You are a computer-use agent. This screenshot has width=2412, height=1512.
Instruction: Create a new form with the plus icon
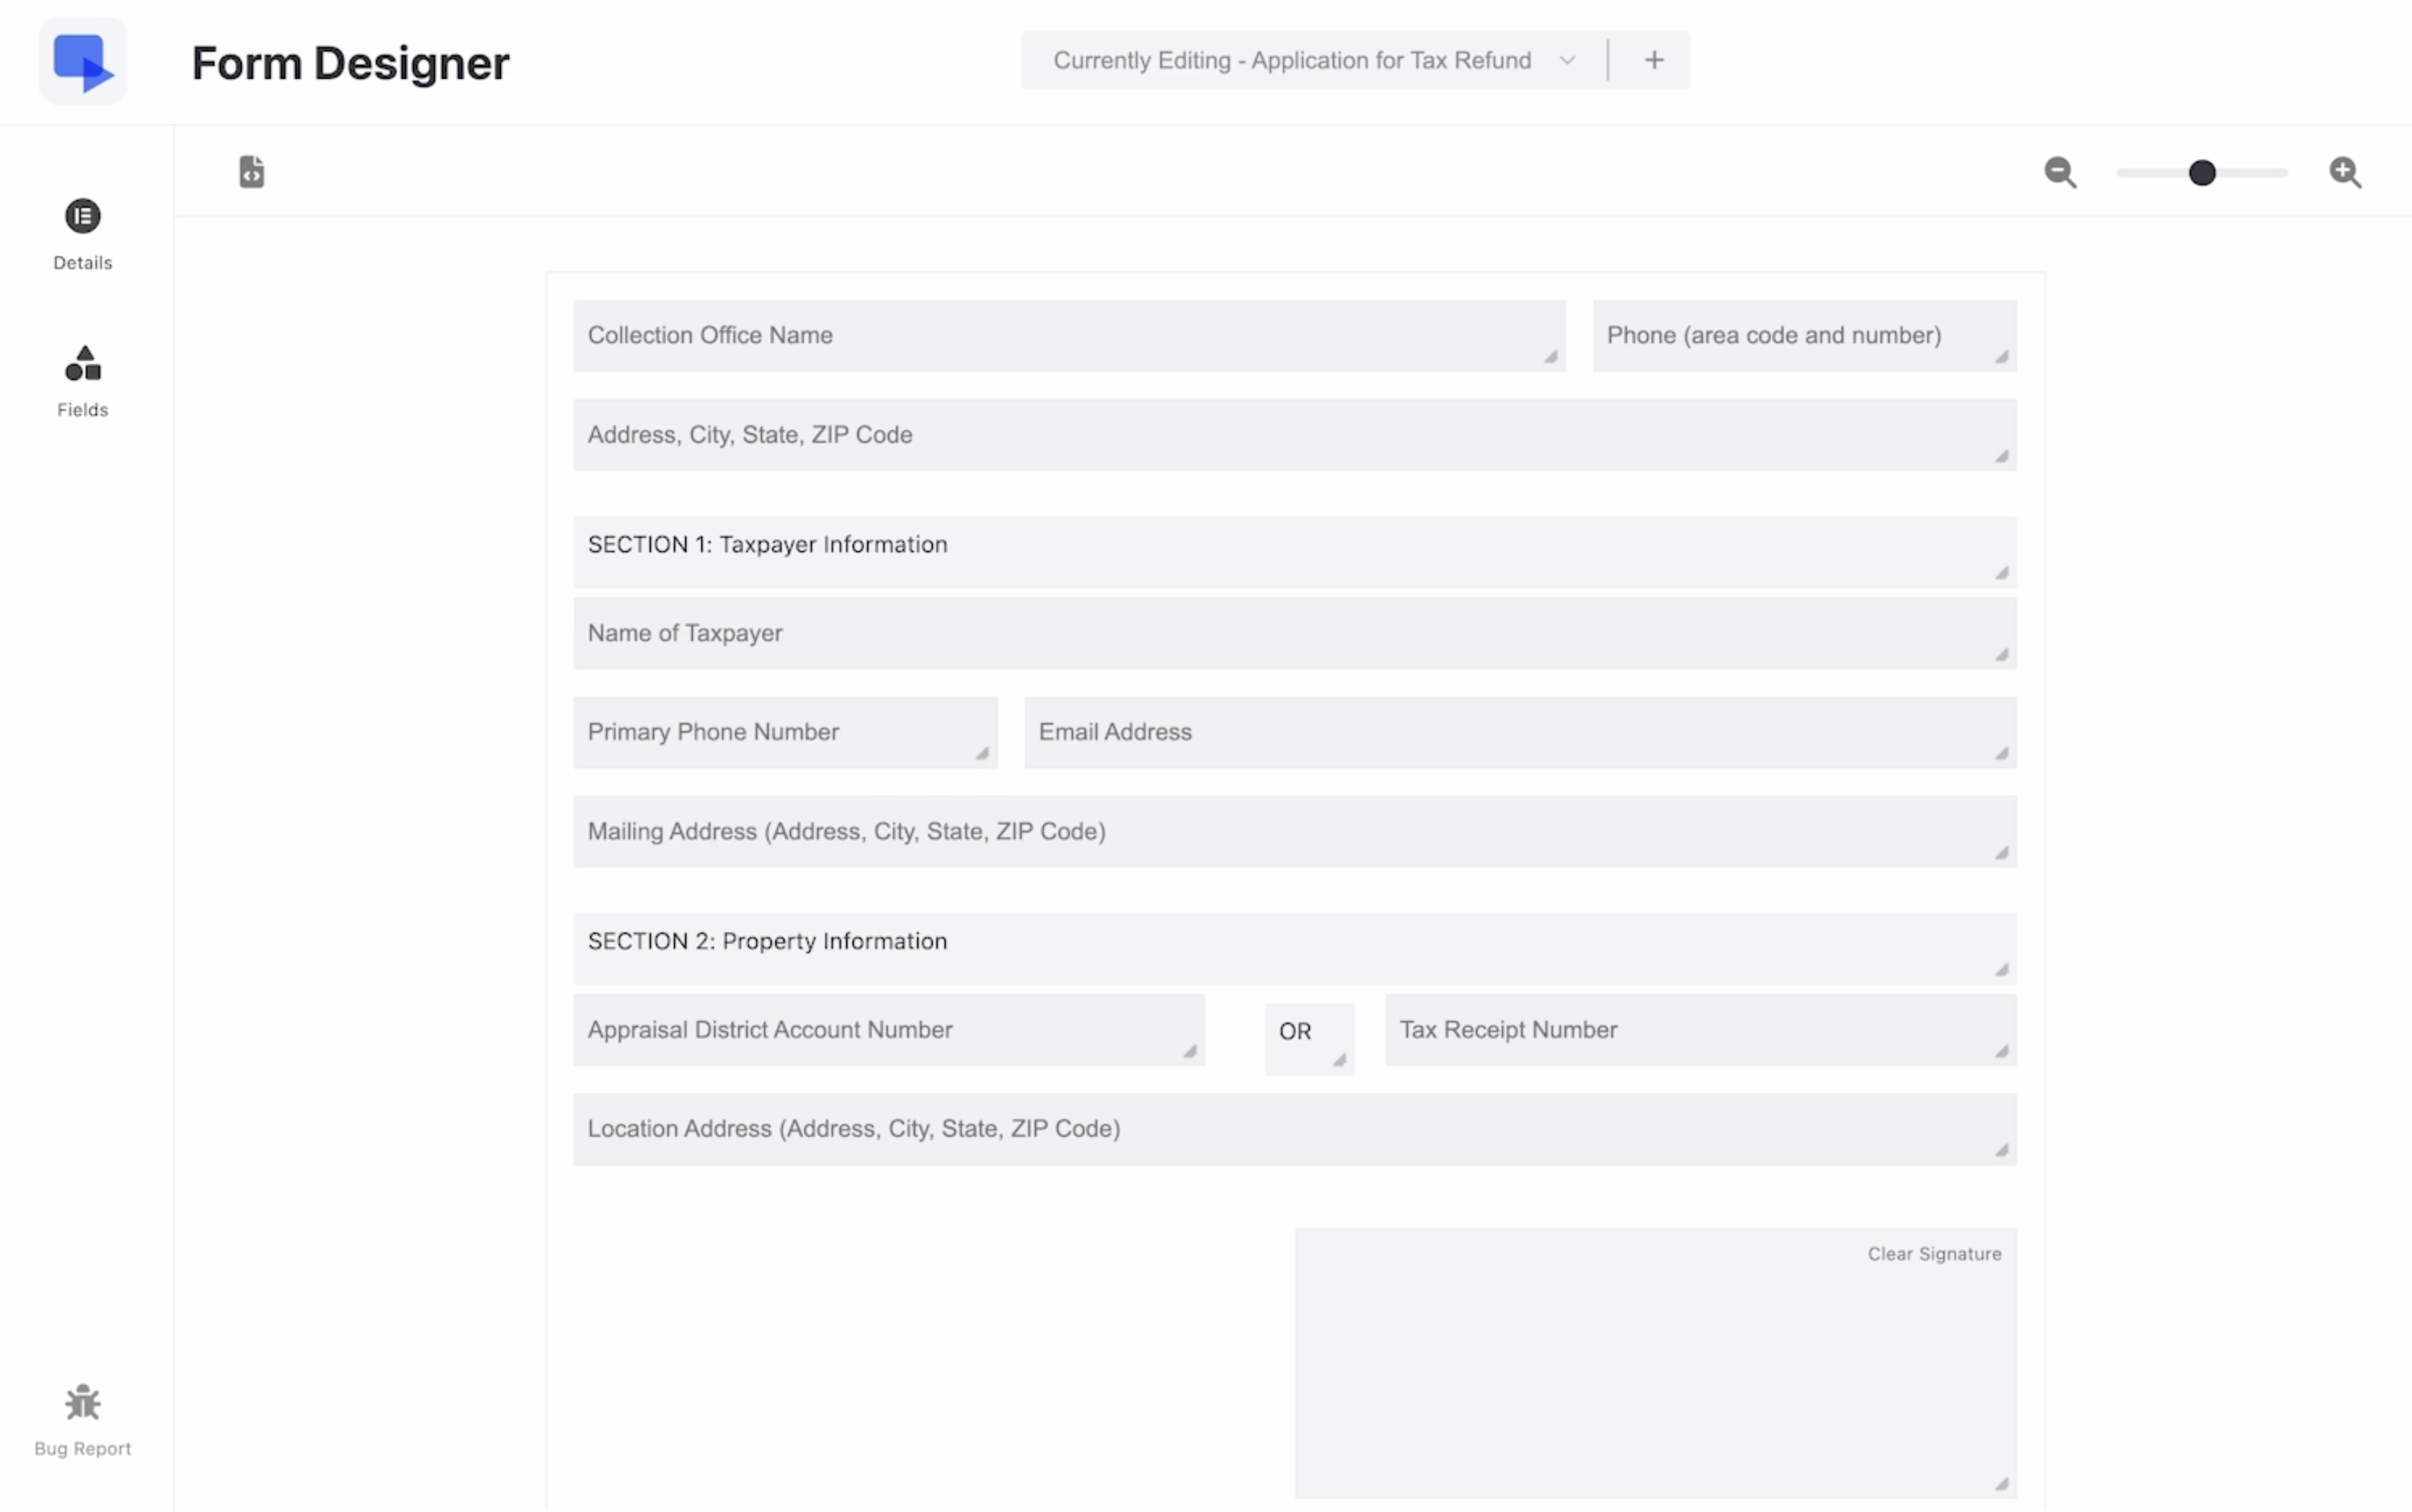(x=1653, y=59)
